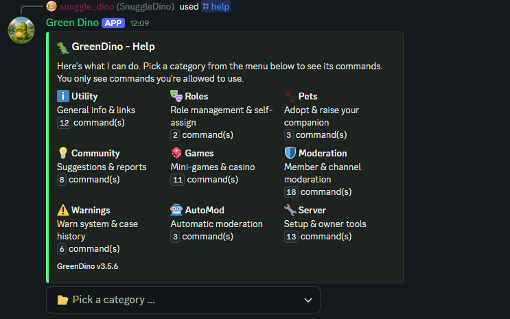
Task: Click the small snuggle_dino reply avatar
Action: [51, 6]
